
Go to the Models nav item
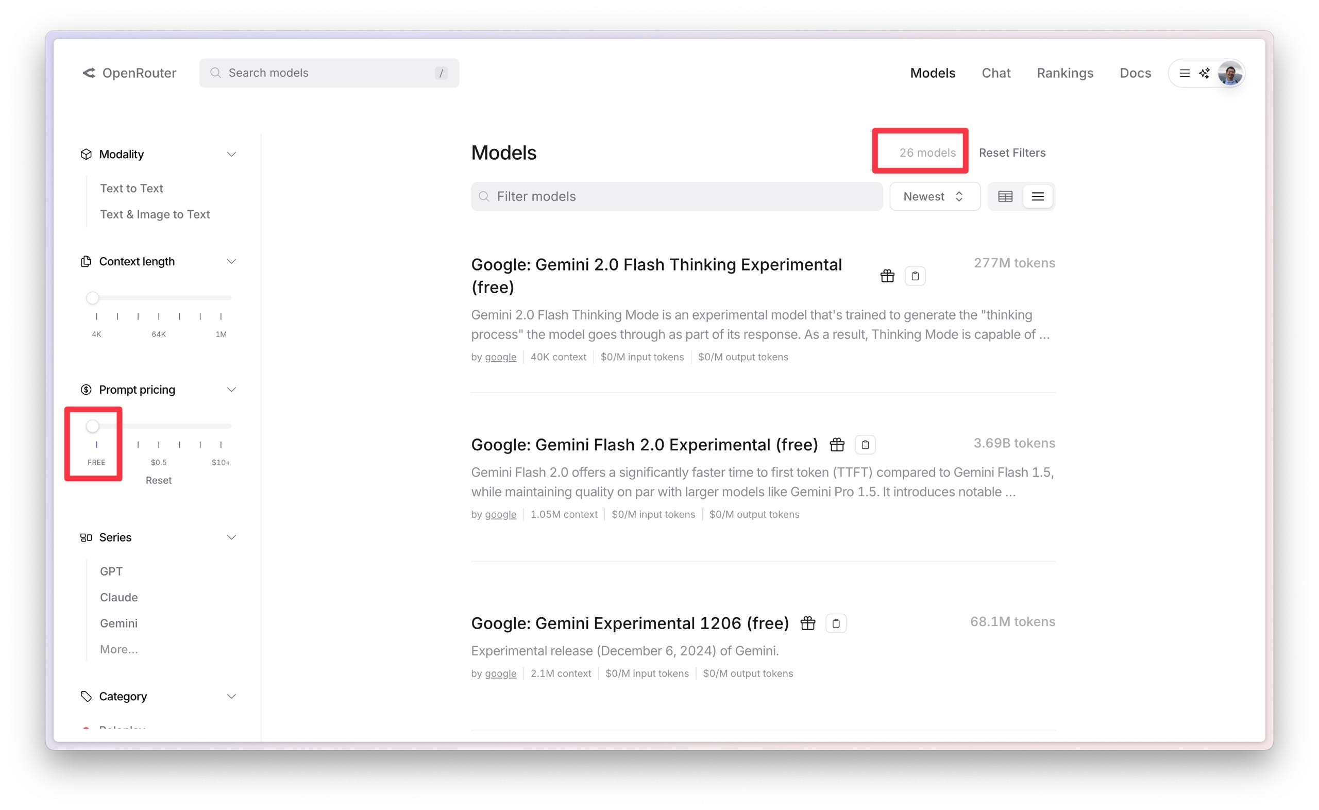tap(933, 73)
